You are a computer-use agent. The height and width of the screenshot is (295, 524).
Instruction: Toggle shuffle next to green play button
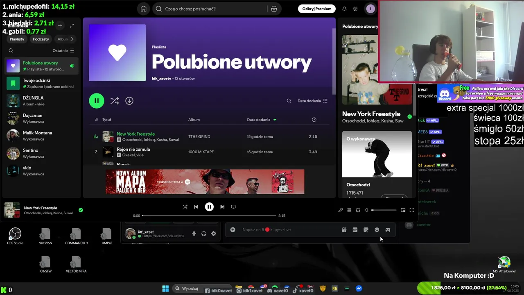pyautogui.click(x=115, y=100)
